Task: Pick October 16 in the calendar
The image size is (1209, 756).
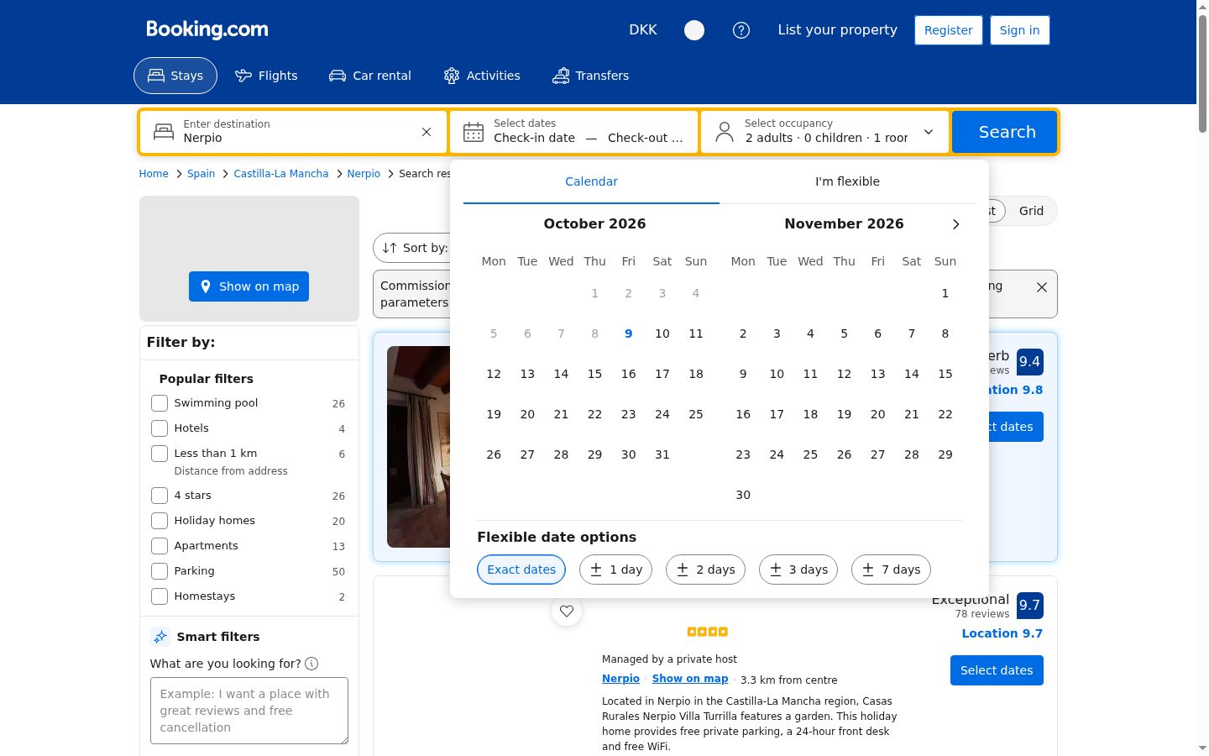Action: tap(629, 374)
